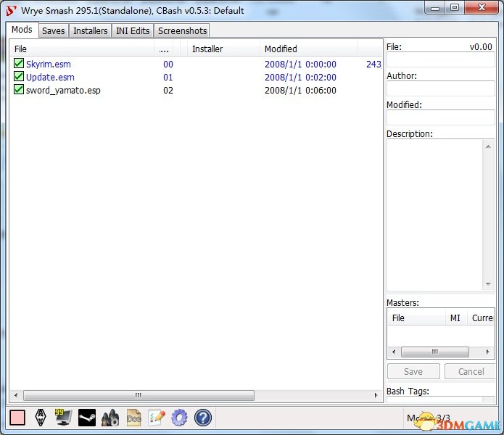This screenshot has width=504, height=435.
Task: Click the Masters MI column header
Action: pos(455,318)
